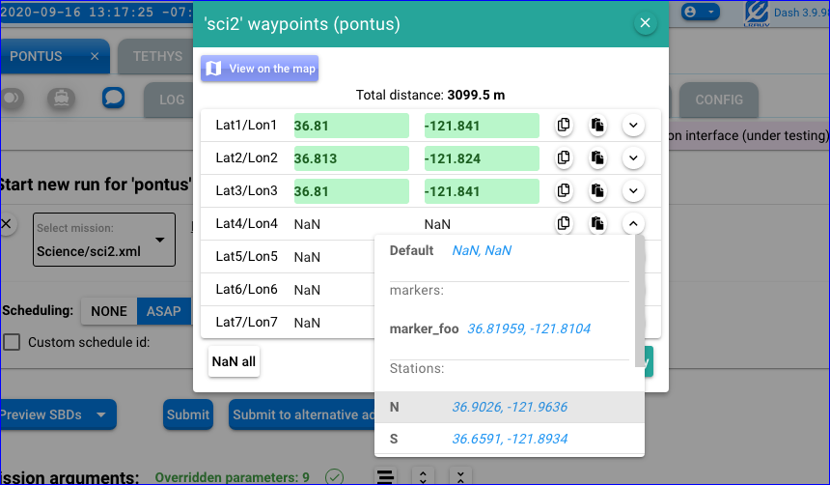Set scheduling to NONE
Viewport: 830px width, 485px height.
[109, 311]
